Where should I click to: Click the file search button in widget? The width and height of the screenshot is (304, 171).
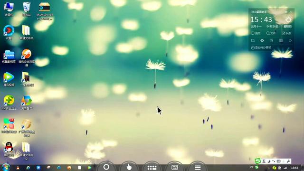pos(271,33)
